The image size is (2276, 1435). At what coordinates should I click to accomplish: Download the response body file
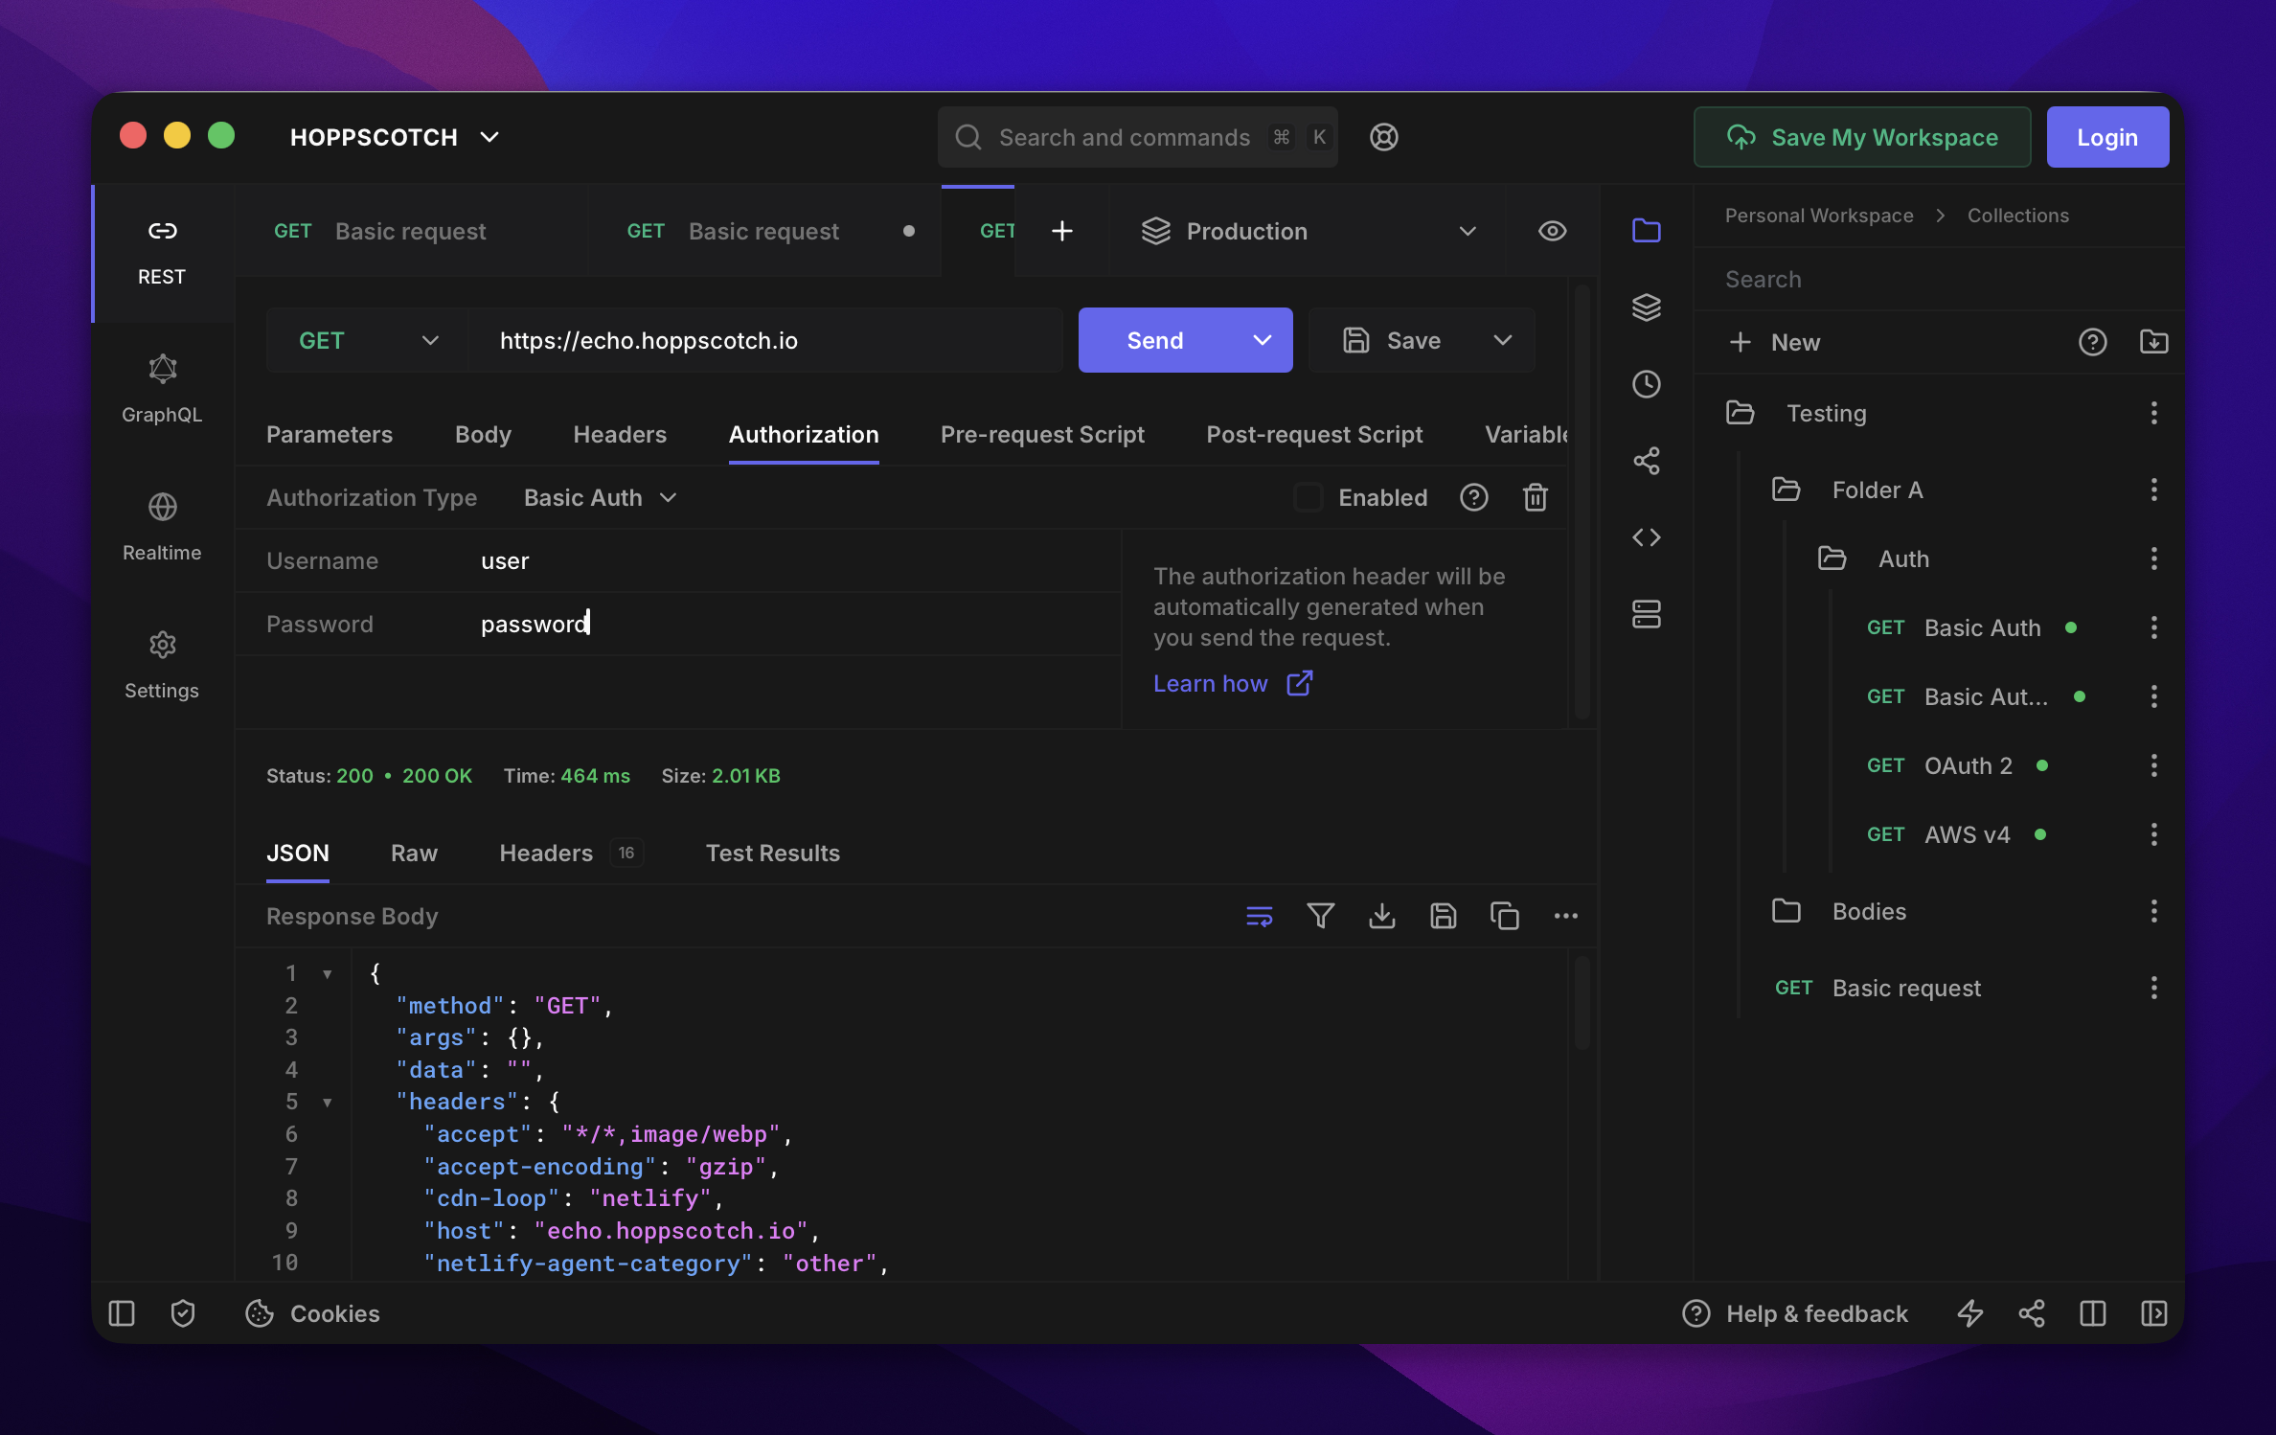pyautogui.click(x=1381, y=916)
